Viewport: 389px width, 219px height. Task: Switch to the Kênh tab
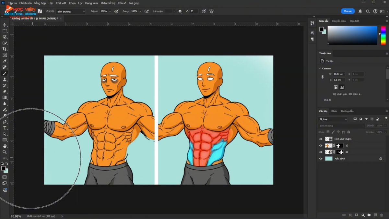point(334,111)
